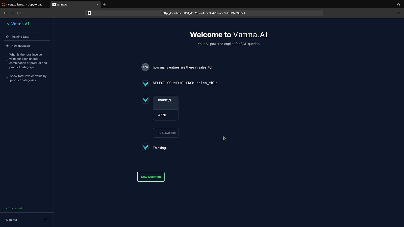This screenshot has width=404, height=227.
Task: Download the query results CSV
Action: [166, 133]
